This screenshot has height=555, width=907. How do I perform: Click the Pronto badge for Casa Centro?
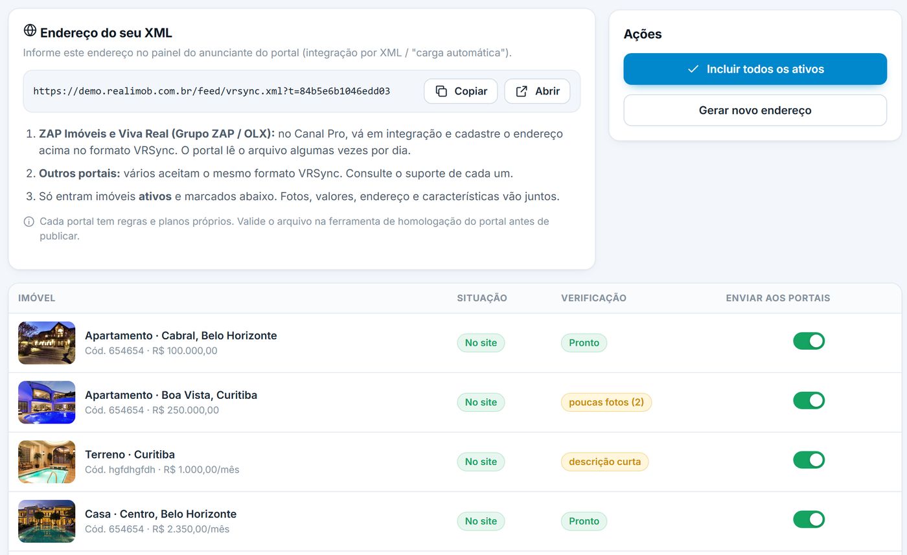(584, 521)
